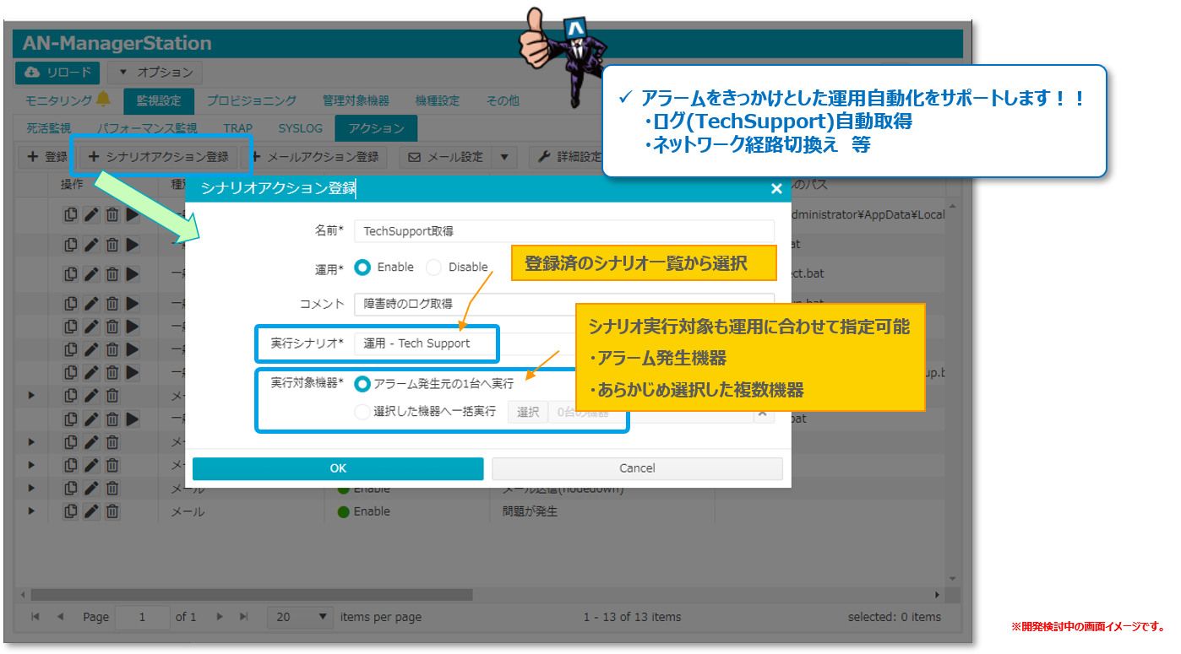
Task: Choose 選択した機器へ一括実行 radio option
Action: pyautogui.click(x=363, y=412)
